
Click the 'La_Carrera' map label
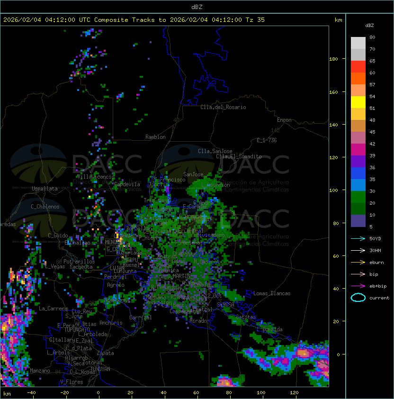pos(53,308)
